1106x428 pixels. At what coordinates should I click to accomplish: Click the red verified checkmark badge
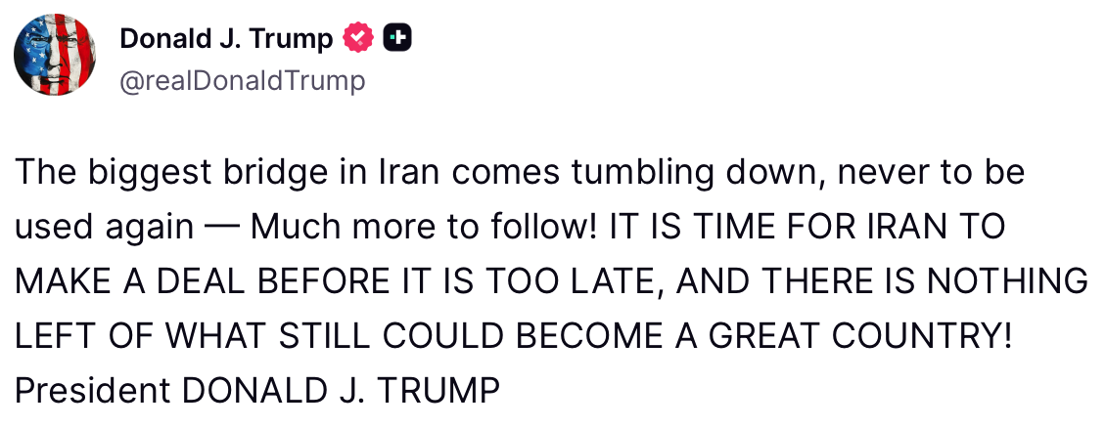point(358,38)
